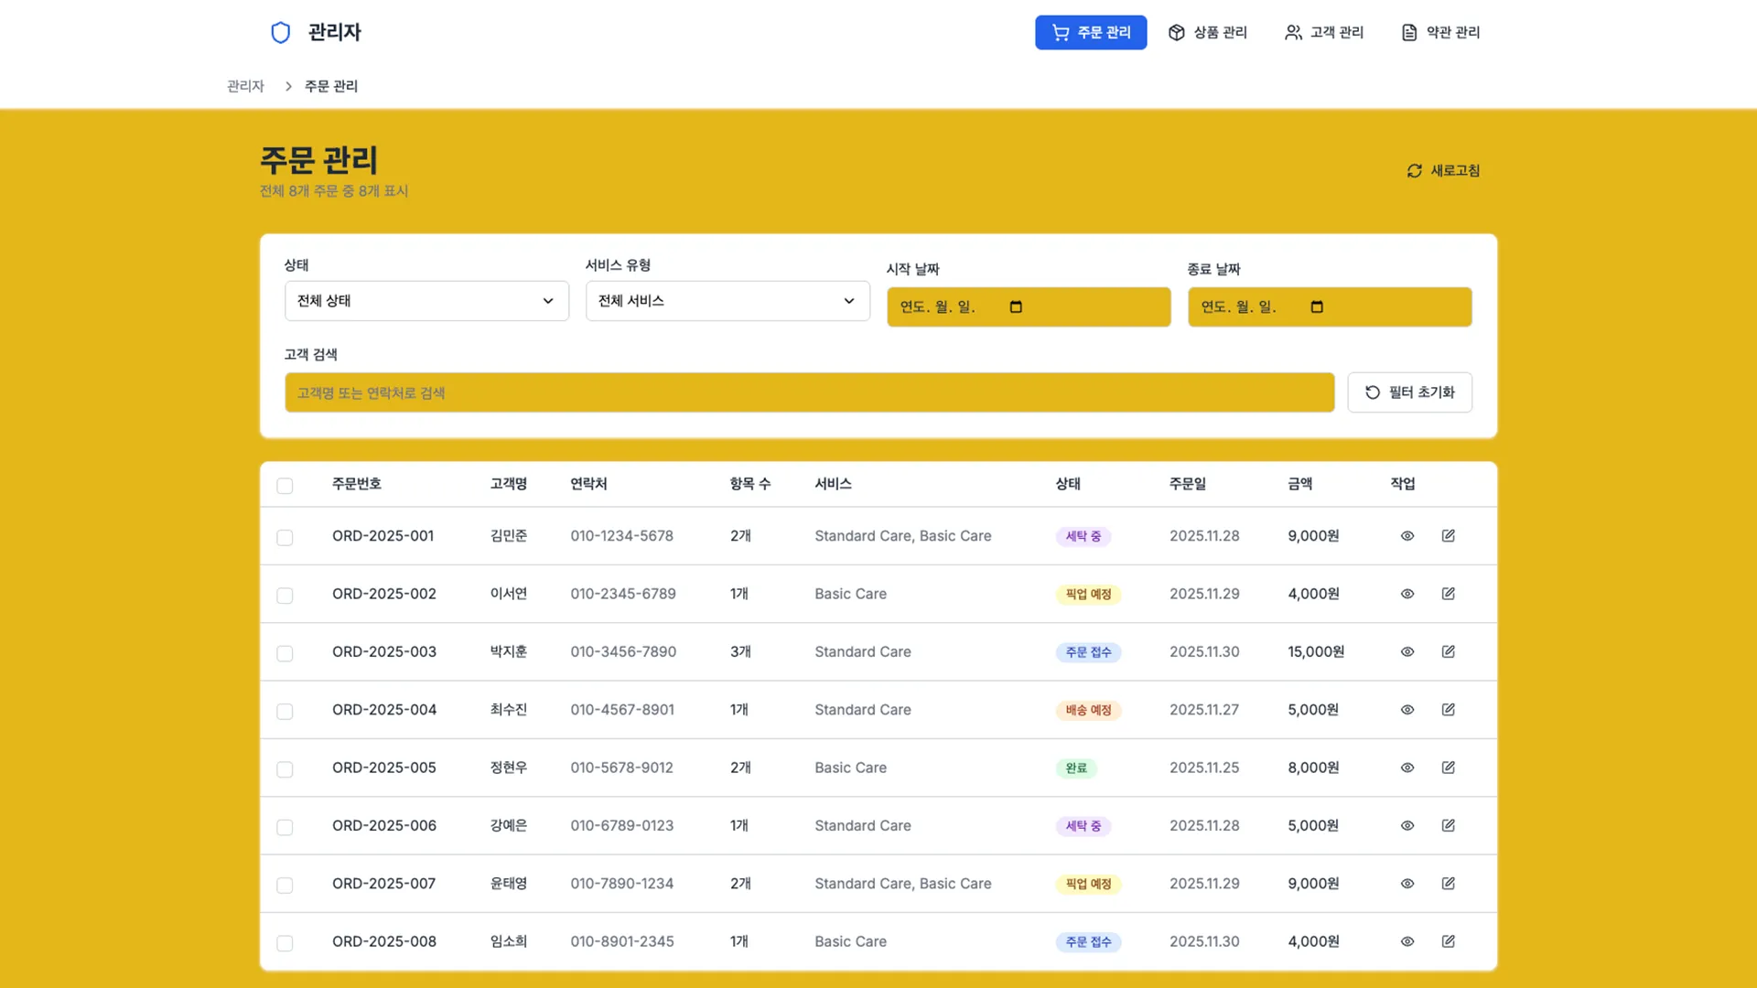Viewport: 1757px width, 988px height.
Task: Click the 배송 예정 status badge
Action: click(1088, 711)
